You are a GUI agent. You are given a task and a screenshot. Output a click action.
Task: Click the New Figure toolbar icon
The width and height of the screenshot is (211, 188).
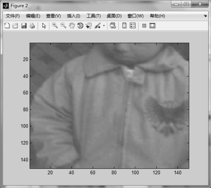click(7, 26)
